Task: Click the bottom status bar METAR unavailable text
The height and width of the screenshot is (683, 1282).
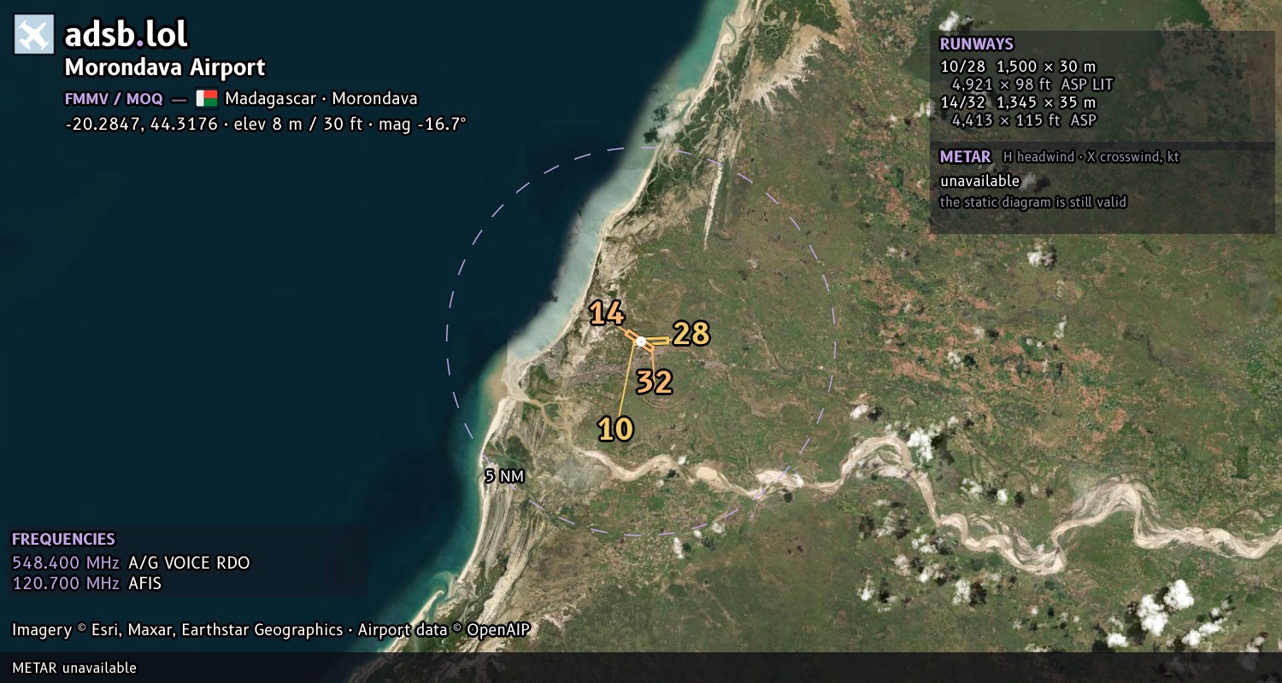Action: click(x=74, y=668)
